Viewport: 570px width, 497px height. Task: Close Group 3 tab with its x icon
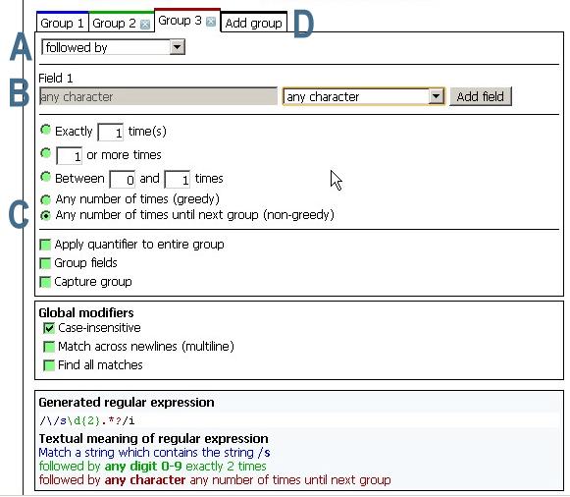tap(211, 22)
